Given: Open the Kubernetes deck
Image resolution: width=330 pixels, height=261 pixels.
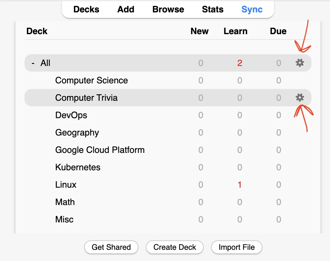Looking at the screenshot, I should pos(78,167).
